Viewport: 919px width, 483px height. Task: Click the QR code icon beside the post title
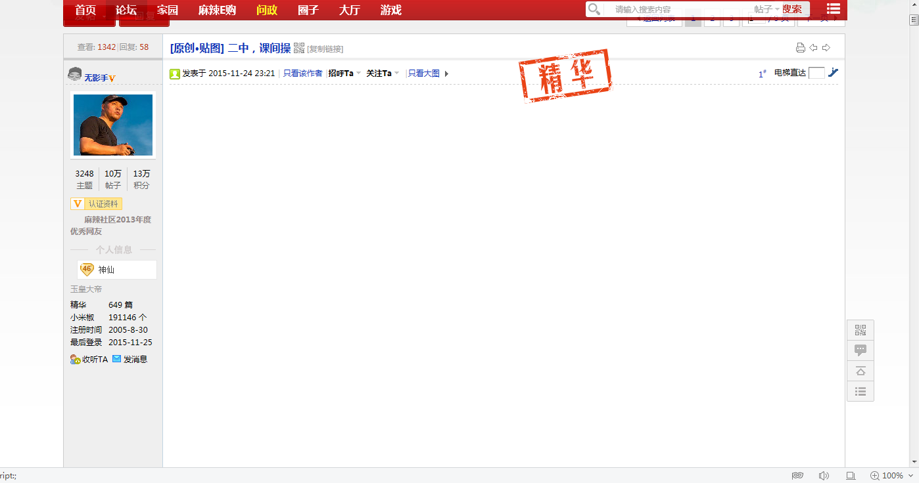coord(299,48)
